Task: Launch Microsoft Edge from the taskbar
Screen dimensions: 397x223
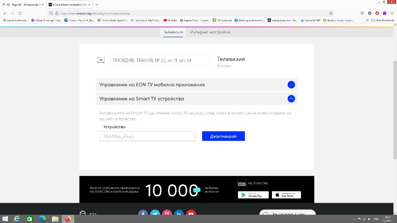Action: [42, 219]
